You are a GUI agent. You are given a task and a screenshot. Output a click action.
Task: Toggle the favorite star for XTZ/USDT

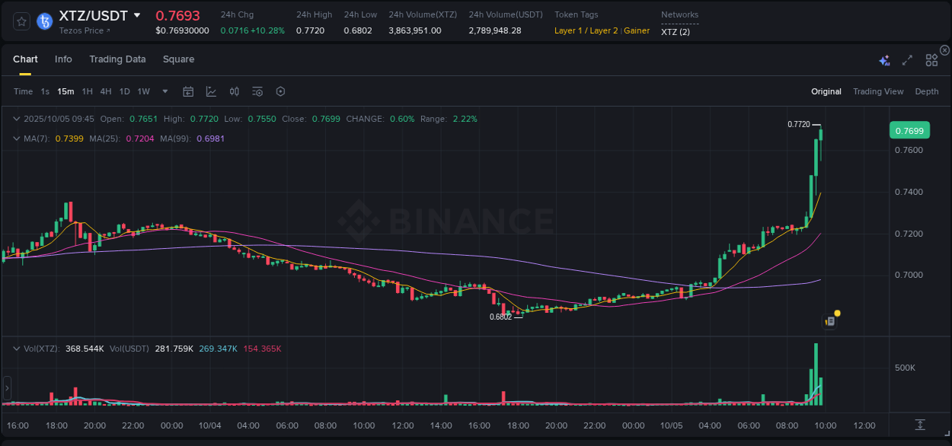(21, 22)
